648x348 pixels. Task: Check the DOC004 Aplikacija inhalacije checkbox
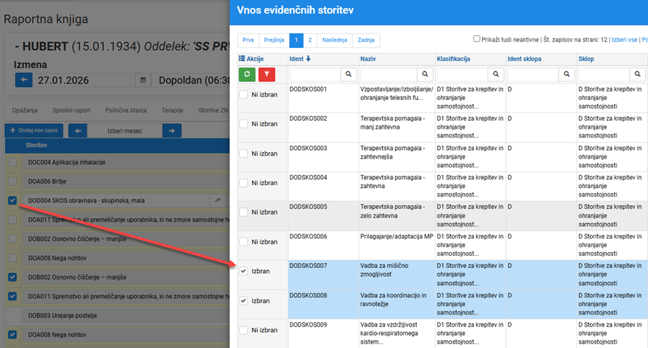12,162
